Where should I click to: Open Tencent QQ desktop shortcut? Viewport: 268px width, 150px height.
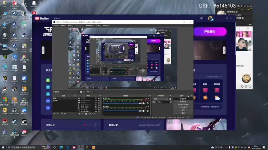tap(5, 90)
